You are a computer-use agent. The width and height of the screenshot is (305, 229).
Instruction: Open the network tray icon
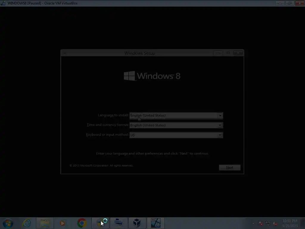point(268,224)
